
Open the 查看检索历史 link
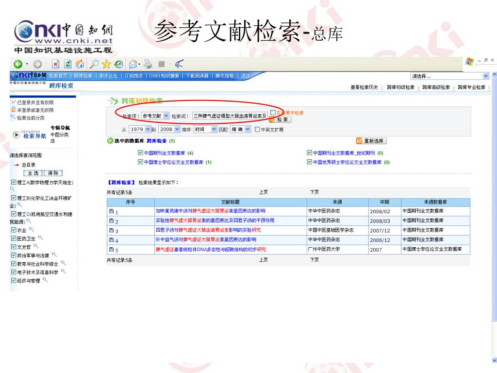[x=364, y=87]
